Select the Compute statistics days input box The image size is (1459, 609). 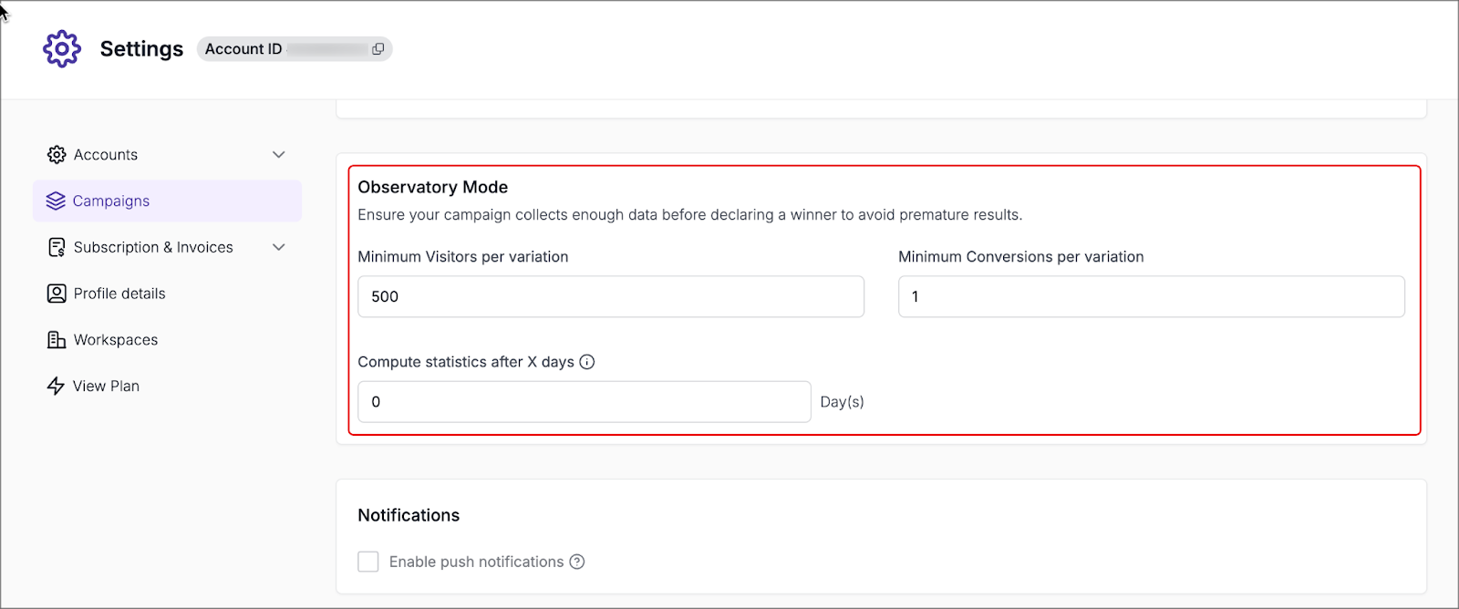(584, 402)
